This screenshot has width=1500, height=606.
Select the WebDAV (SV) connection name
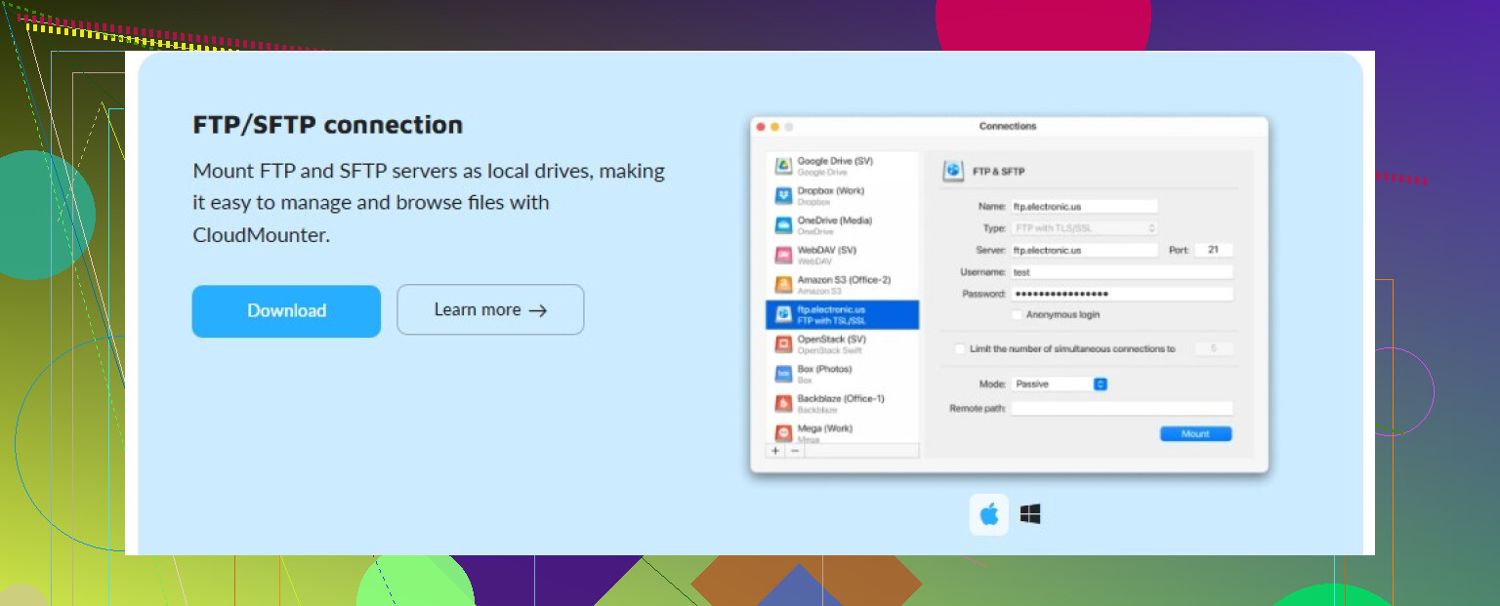tap(827, 251)
